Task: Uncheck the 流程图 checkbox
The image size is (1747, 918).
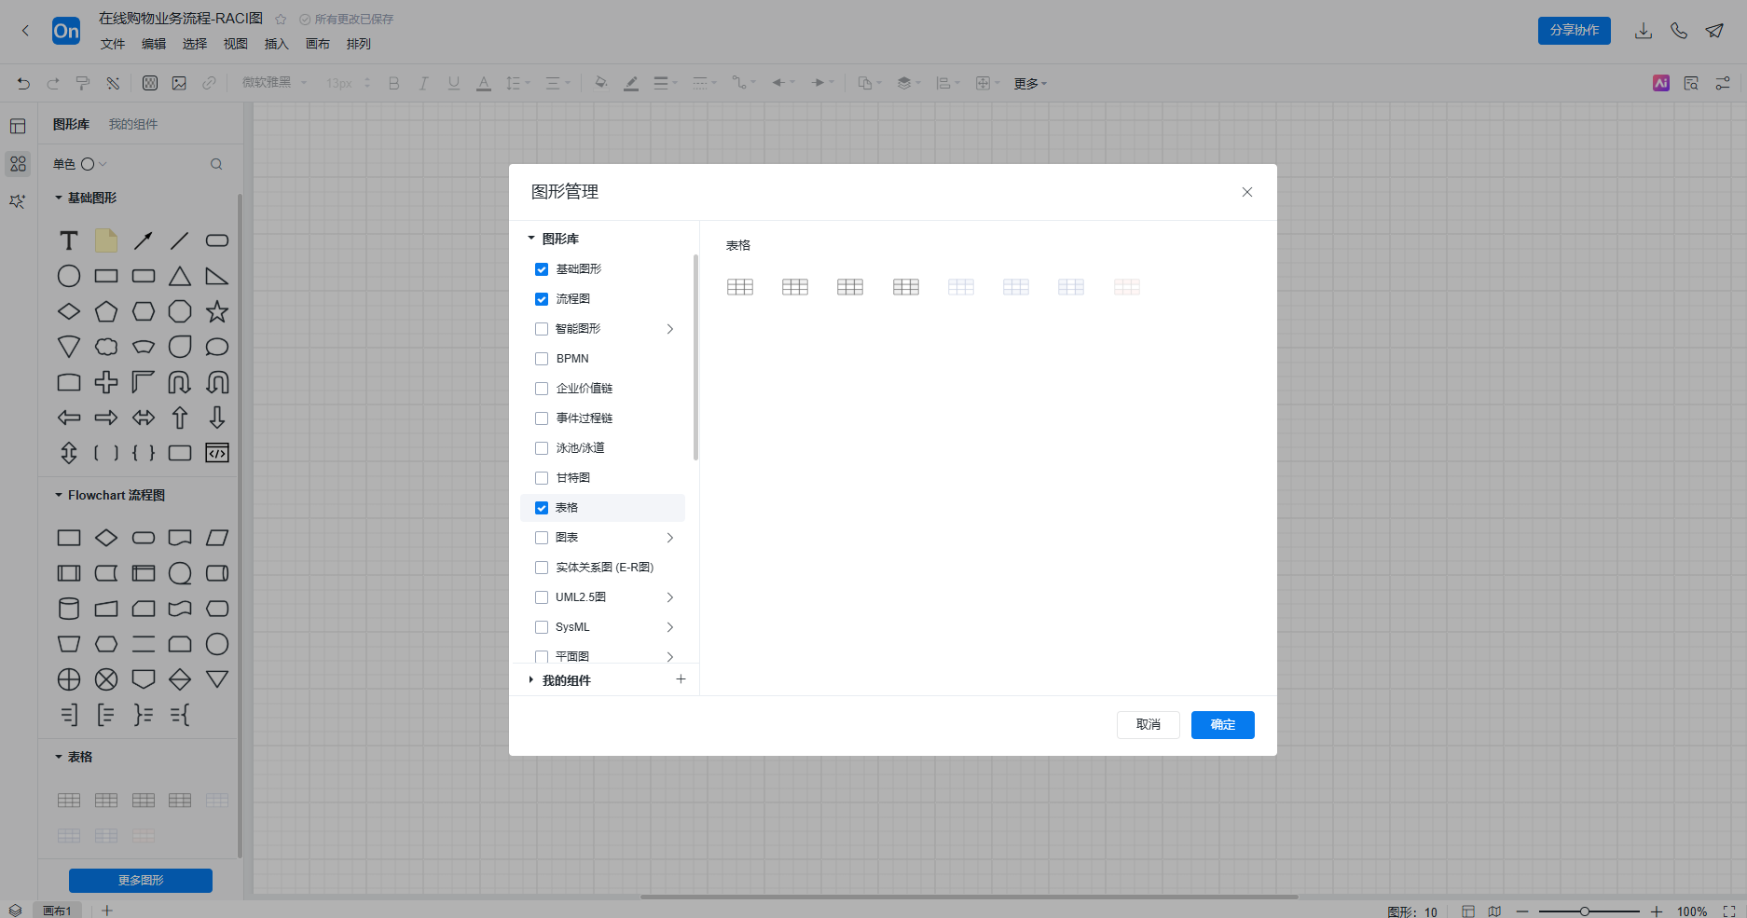Action: point(542,299)
